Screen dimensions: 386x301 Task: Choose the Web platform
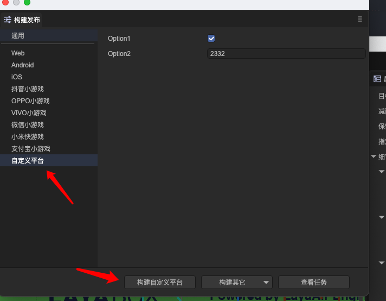pyautogui.click(x=18, y=53)
